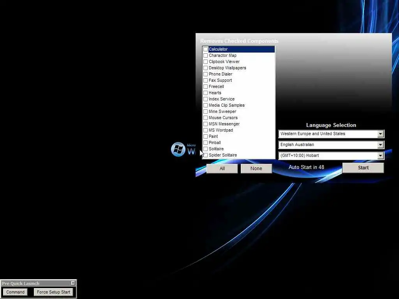
Task: Tick the Media Clip Samples checkbox
Action: (x=206, y=105)
